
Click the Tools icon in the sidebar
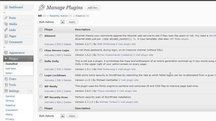click(6, 85)
